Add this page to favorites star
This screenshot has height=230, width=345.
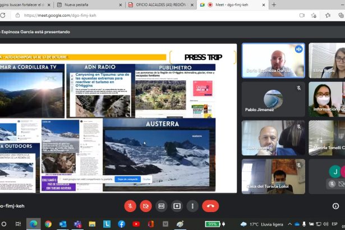314,15
